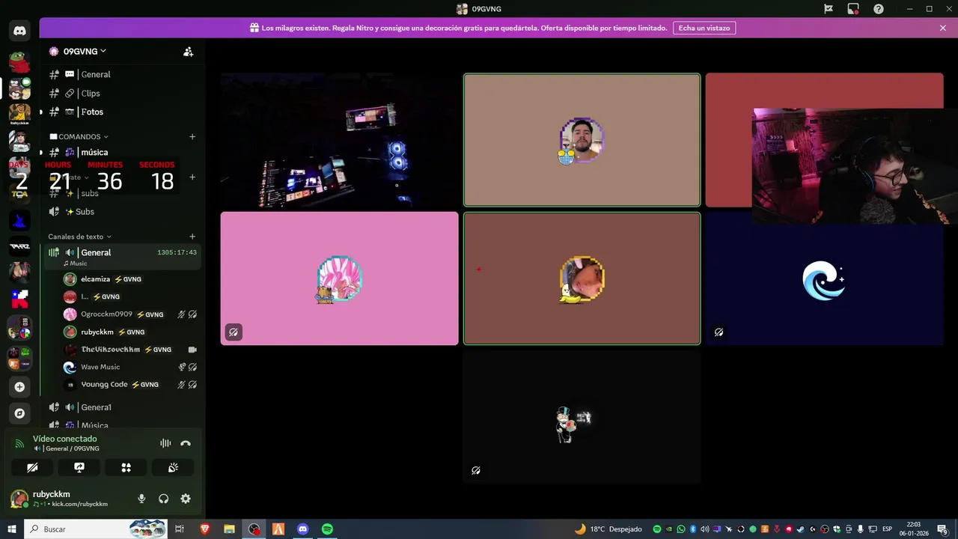Open the inbox flag icon in title bar
The height and width of the screenshot is (539, 958).
[829, 9]
